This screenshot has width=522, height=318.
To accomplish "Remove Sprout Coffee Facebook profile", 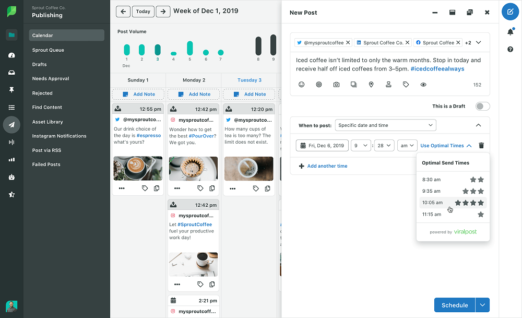I will [x=458, y=42].
